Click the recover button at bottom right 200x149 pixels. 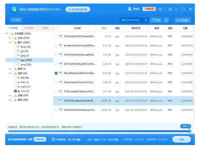[182, 139]
